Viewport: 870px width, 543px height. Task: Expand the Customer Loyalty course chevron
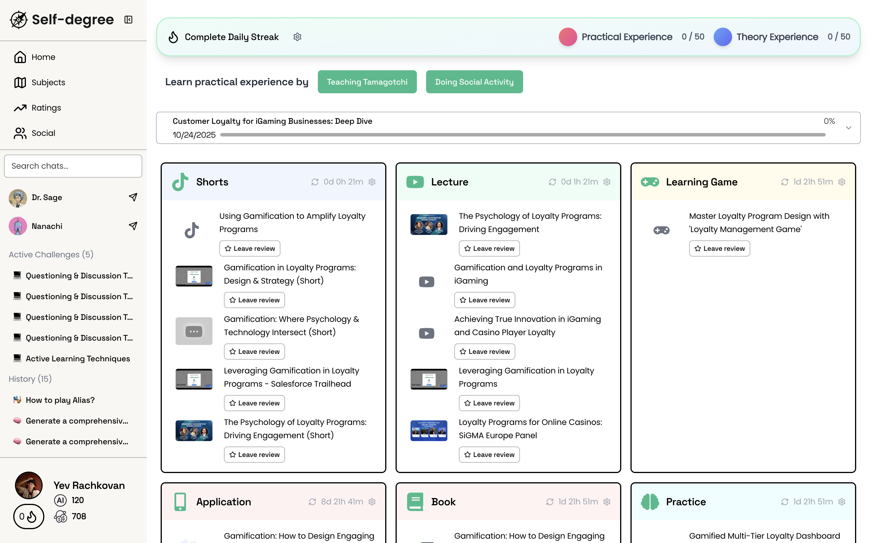(x=848, y=128)
